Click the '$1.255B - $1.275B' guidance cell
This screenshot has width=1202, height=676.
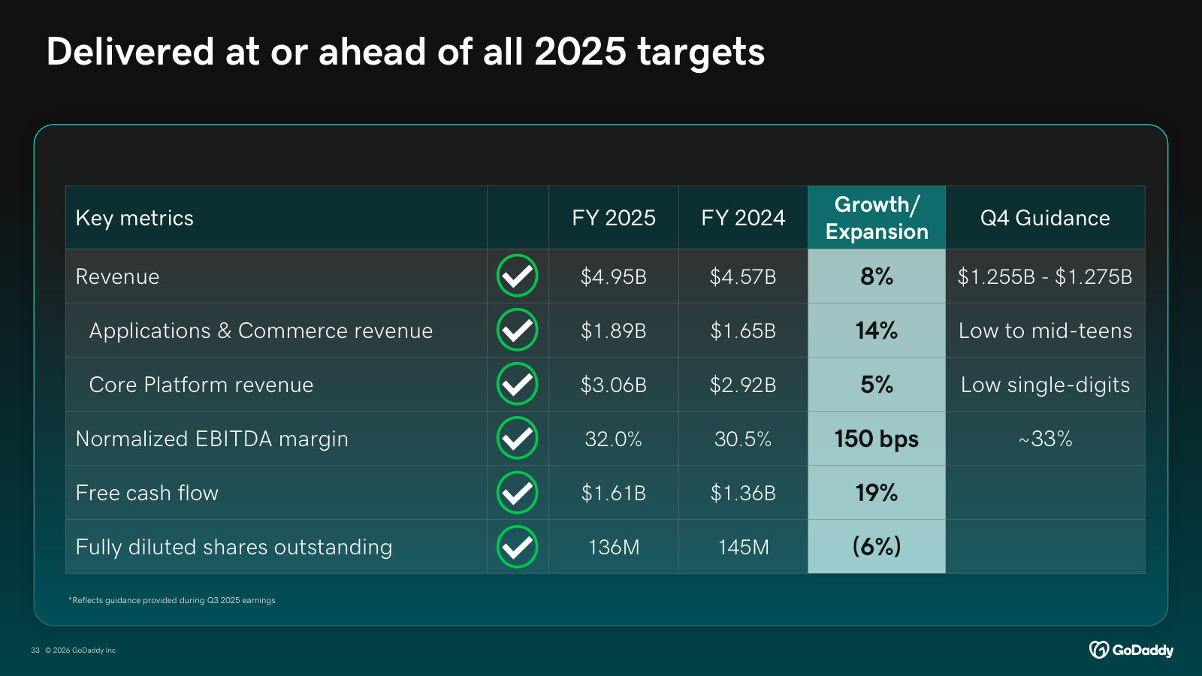tap(1045, 276)
